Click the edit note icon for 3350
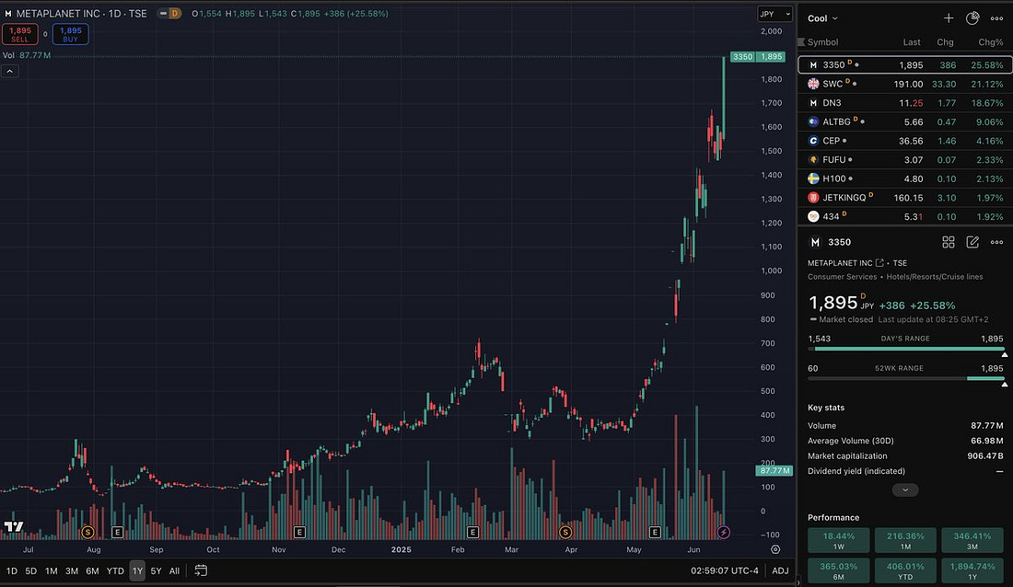The image size is (1013, 587). [x=972, y=242]
